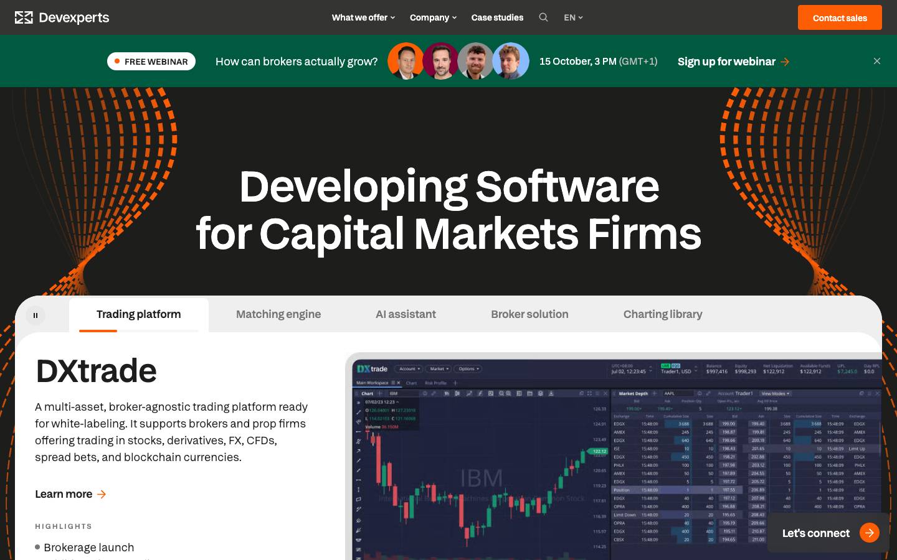
Task: Click the DXtrade platform screenshot
Action: [614, 457]
